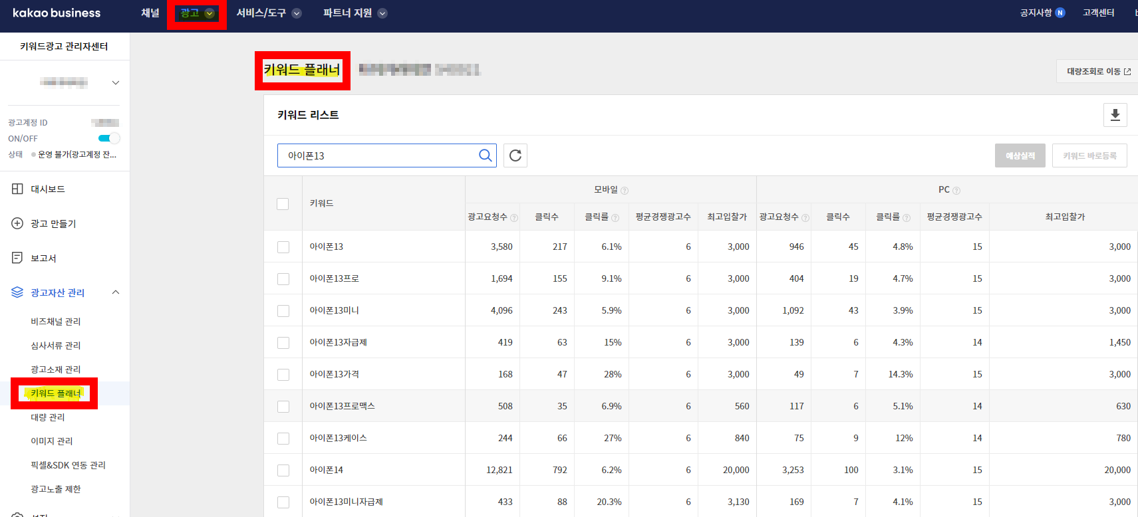The height and width of the screenshot is (517, 1138).
Task: Click help icon beside mobile 광고요청수
Action: [x=514, y=218]
